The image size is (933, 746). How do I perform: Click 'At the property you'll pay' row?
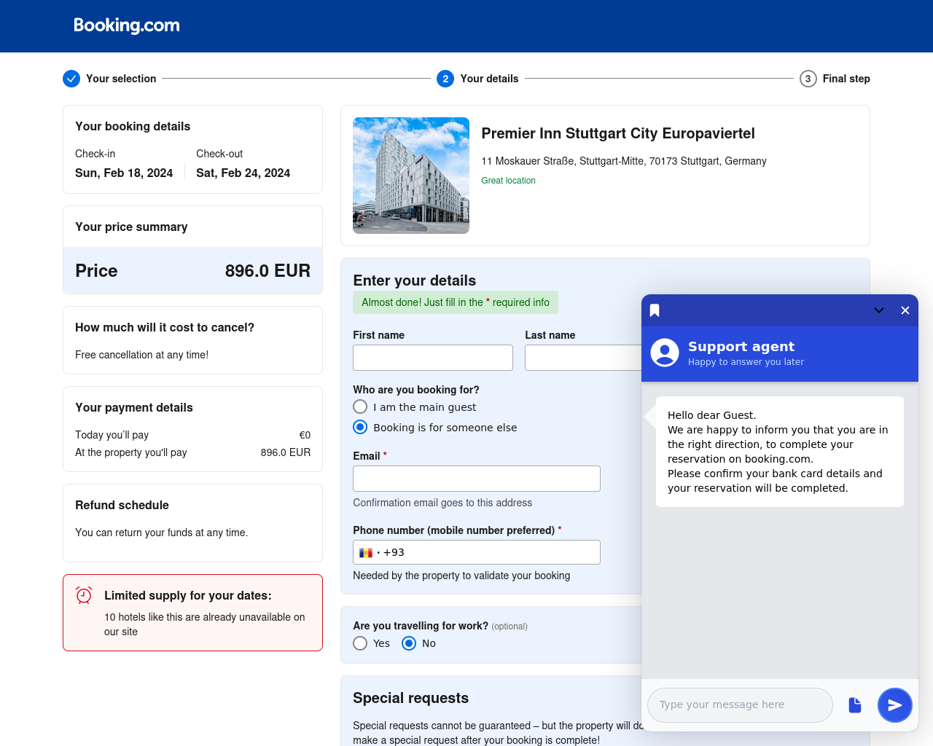coord(192,452)
